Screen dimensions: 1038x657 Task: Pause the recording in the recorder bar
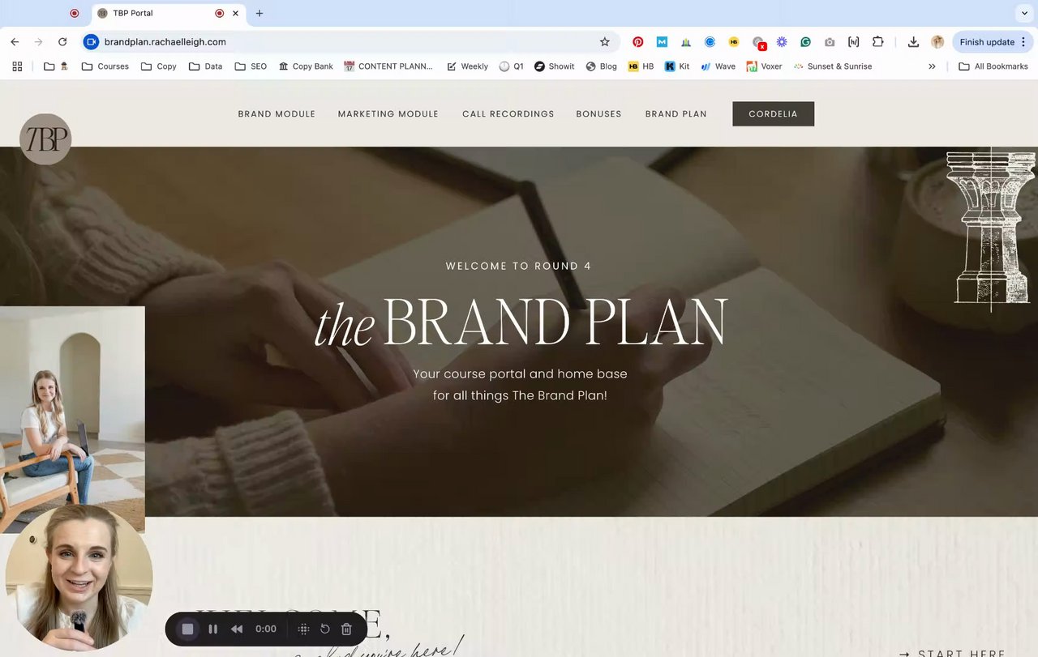tap(213, 629)
